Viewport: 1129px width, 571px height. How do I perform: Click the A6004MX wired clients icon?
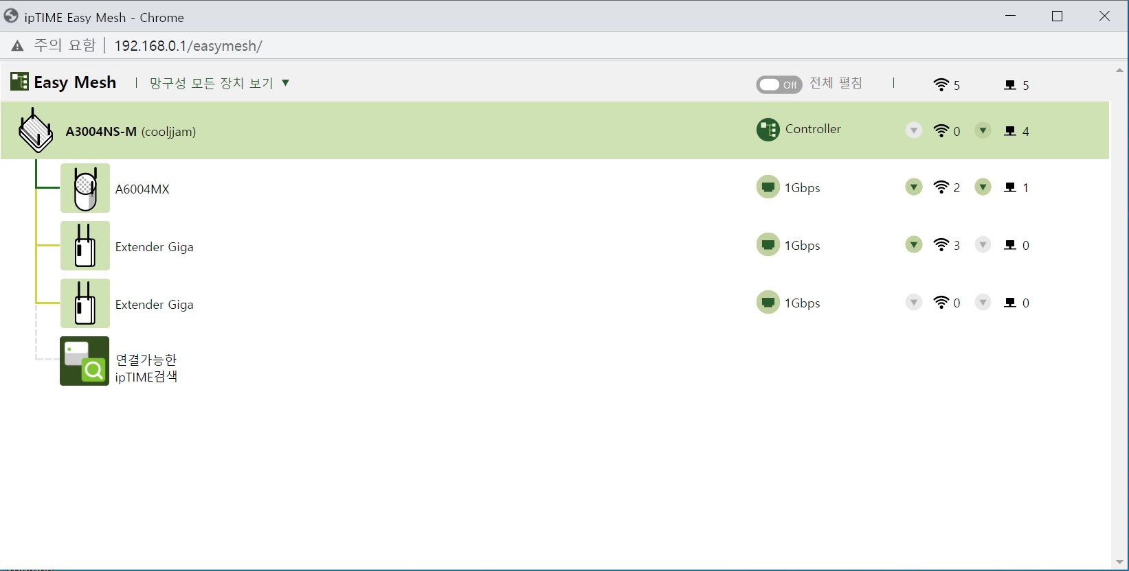1010,187
